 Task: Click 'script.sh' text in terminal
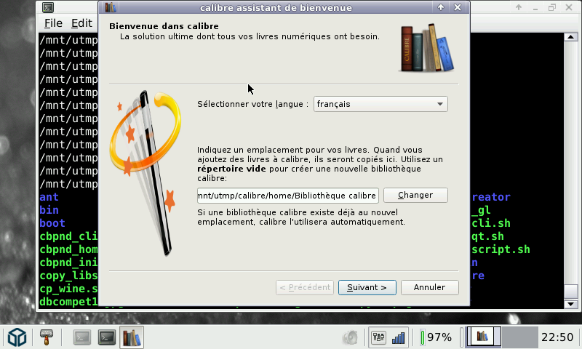click(501, 249)
